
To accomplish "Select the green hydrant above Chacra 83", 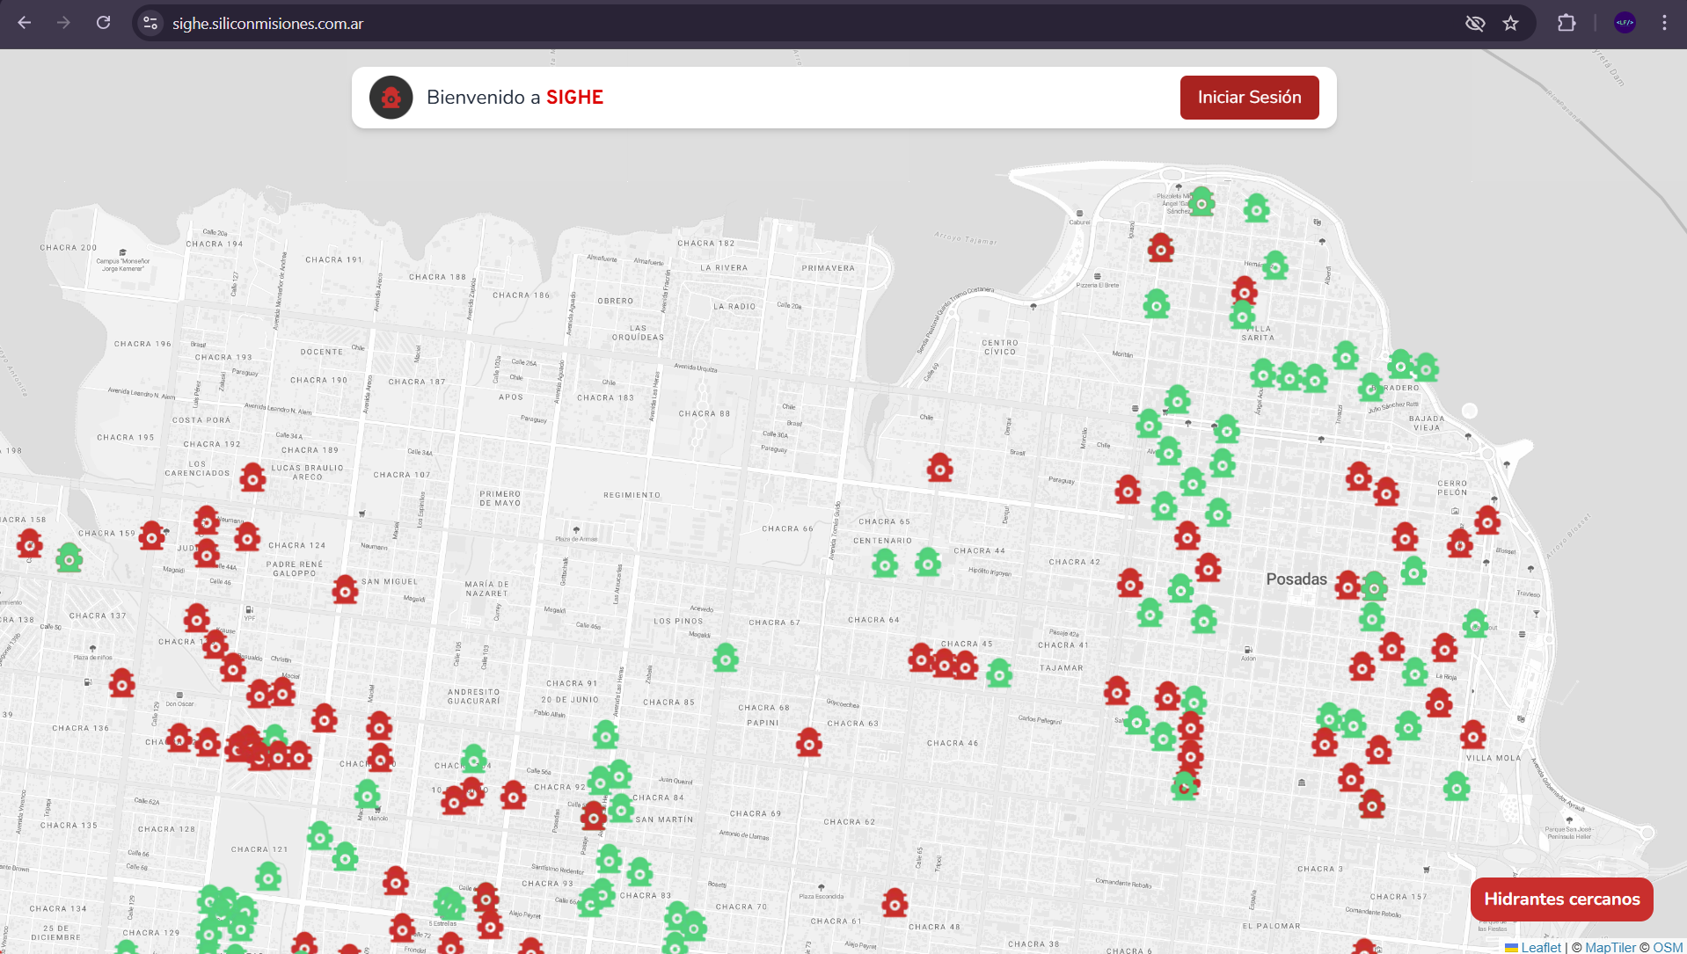I will coord(639,872).
